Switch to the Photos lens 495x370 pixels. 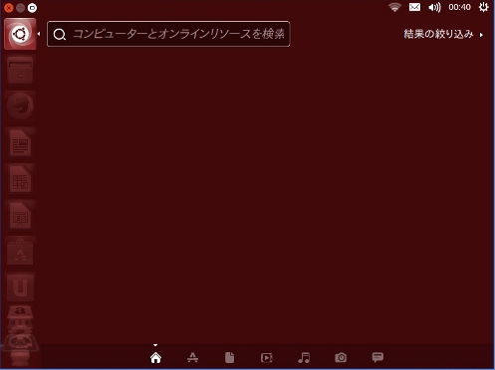341,358
